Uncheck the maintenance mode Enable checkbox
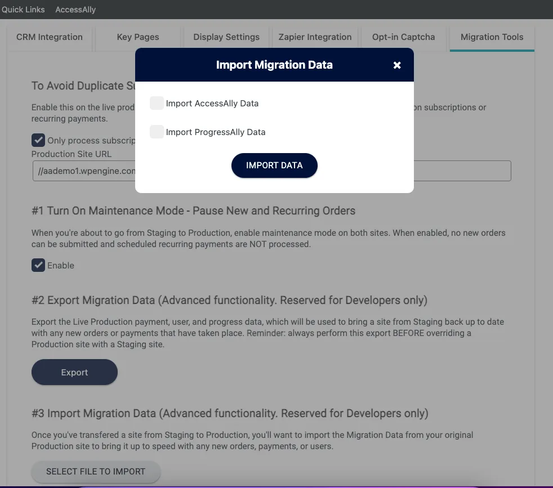Screen dimensions: 553x488 (x=38, y=265)
